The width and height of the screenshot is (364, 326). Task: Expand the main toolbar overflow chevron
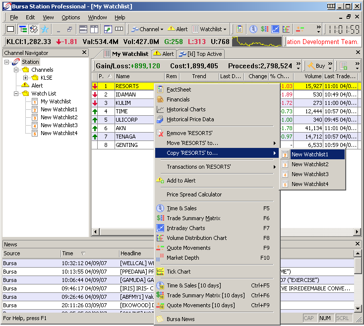tap(319, 29)
